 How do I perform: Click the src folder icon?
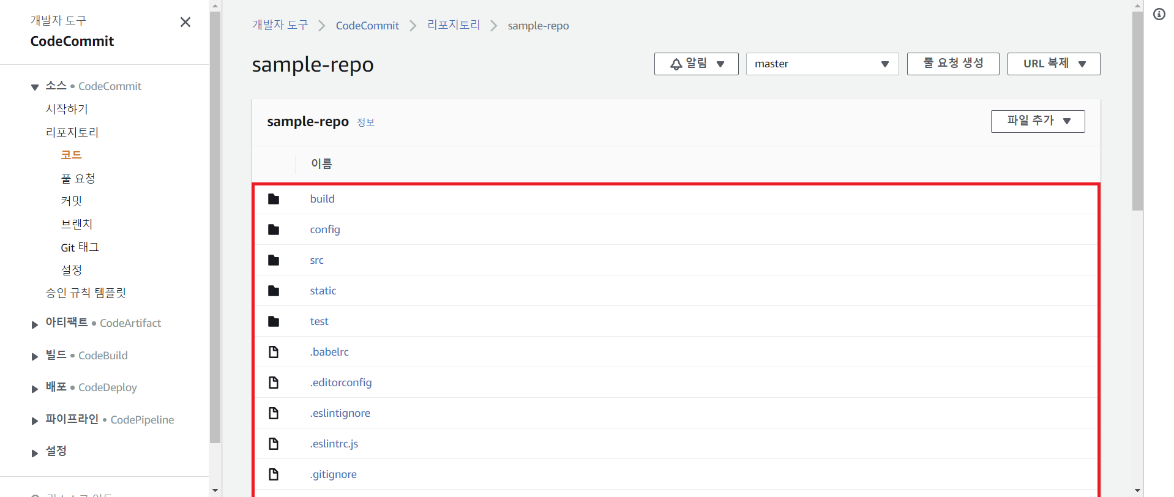click(x=274, y=260)
